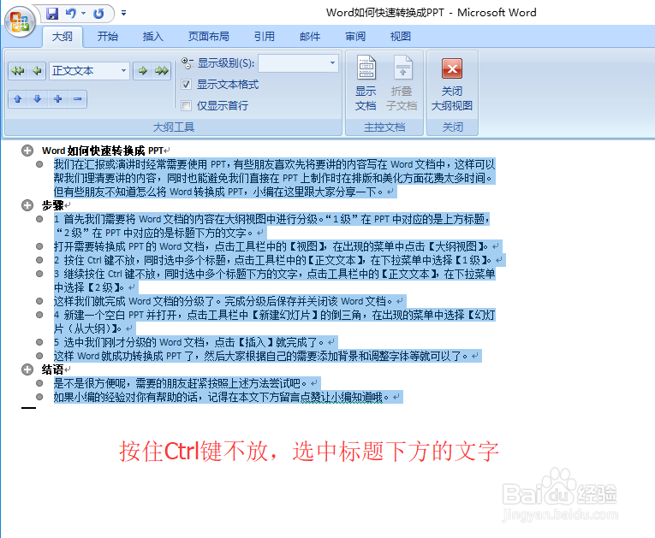The width and height of the screenshot is (655, 538).
Task: Click the 结语 heading text
Action: pyautogui.click(x=52, y=370)
